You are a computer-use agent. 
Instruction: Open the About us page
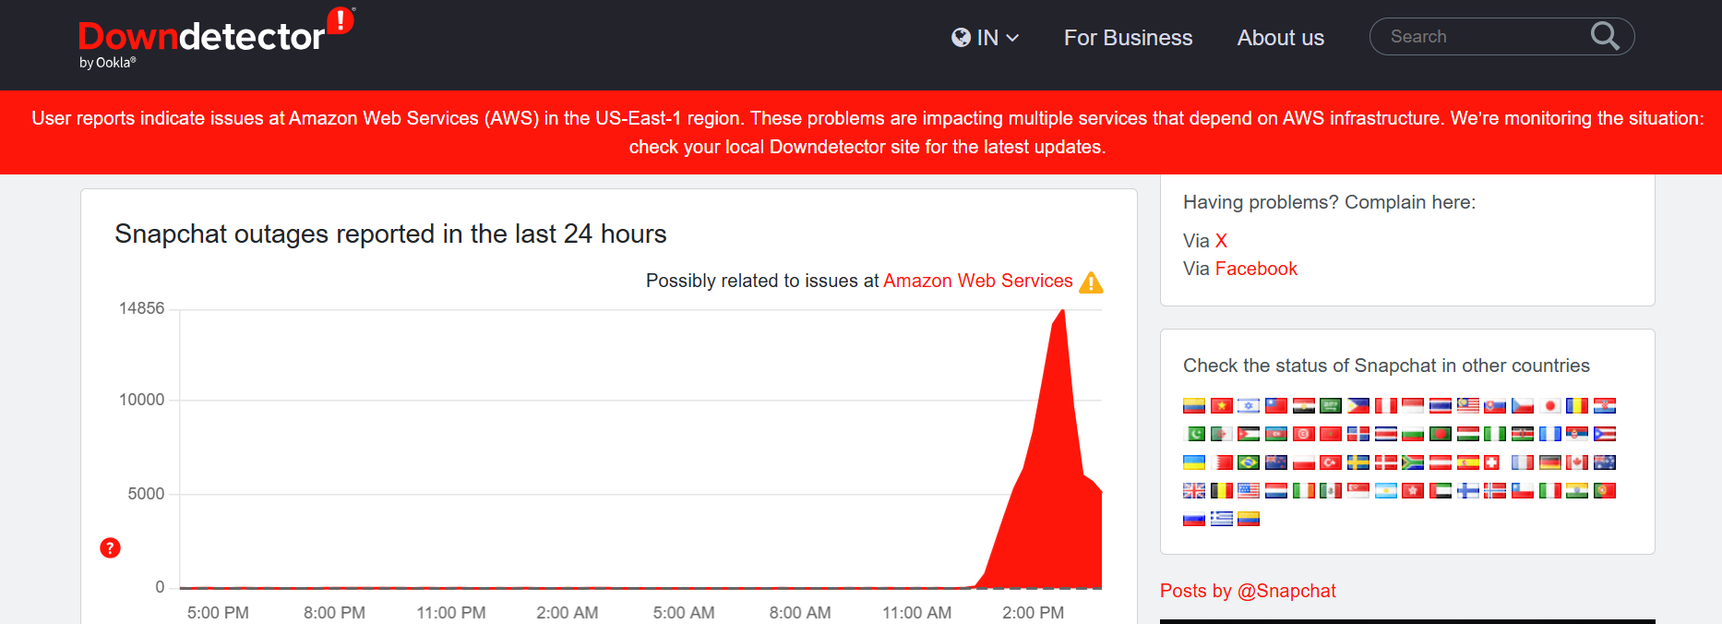[x=1281, y=38]
